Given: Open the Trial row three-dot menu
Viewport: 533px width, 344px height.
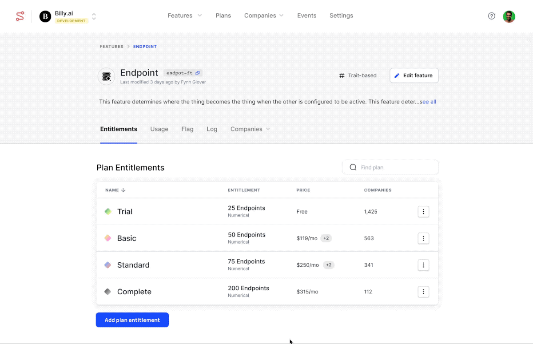Looking at the screenshot, I should pyautogui.click(x=423, y=212).
